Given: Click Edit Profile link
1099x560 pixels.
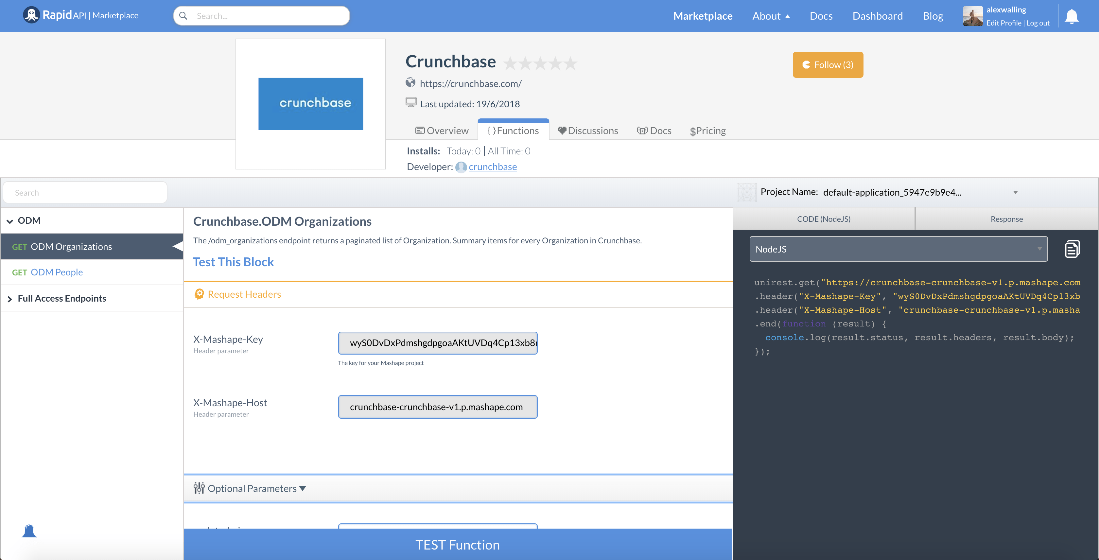Looking at the screenshot, I should pyautogui.click(x=1003, y=23).
